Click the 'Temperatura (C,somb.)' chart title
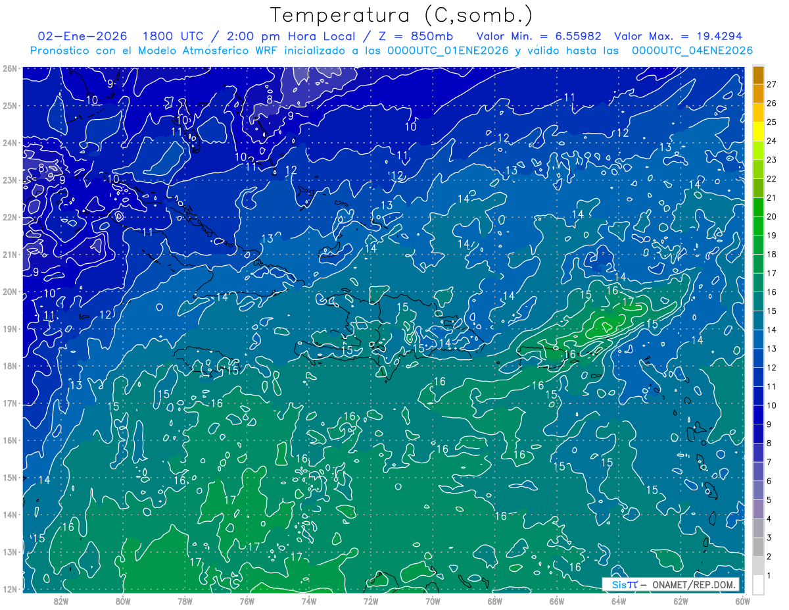The width and height of the screenshot is (789, 610). [x=402, y=16]
